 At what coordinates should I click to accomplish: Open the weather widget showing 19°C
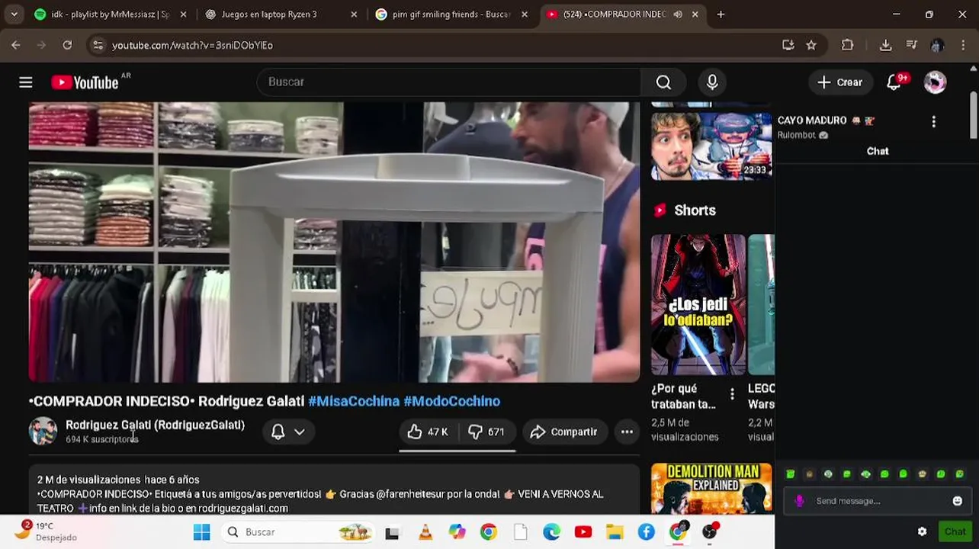pyautogui.click(x=46, y=531)
